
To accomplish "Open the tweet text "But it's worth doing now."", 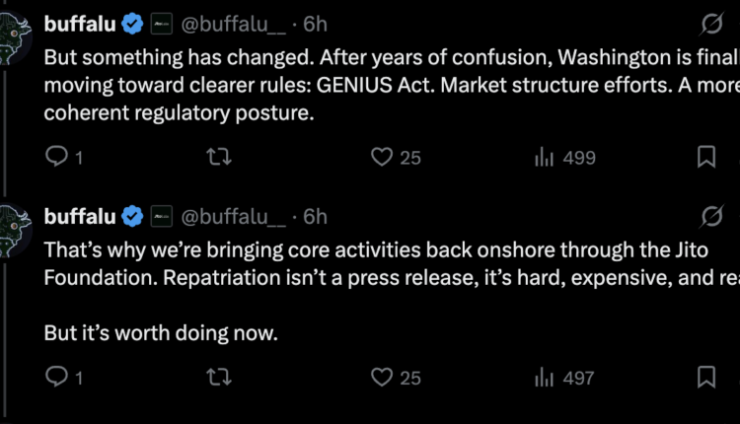I will [x=161, y=333].
